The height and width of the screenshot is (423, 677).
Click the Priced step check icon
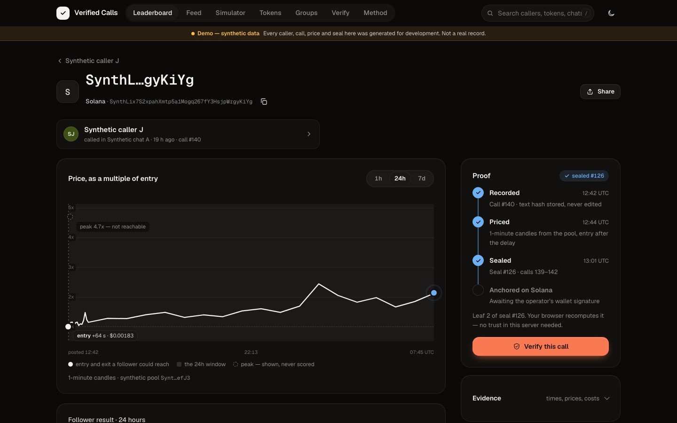pos(478,222)
